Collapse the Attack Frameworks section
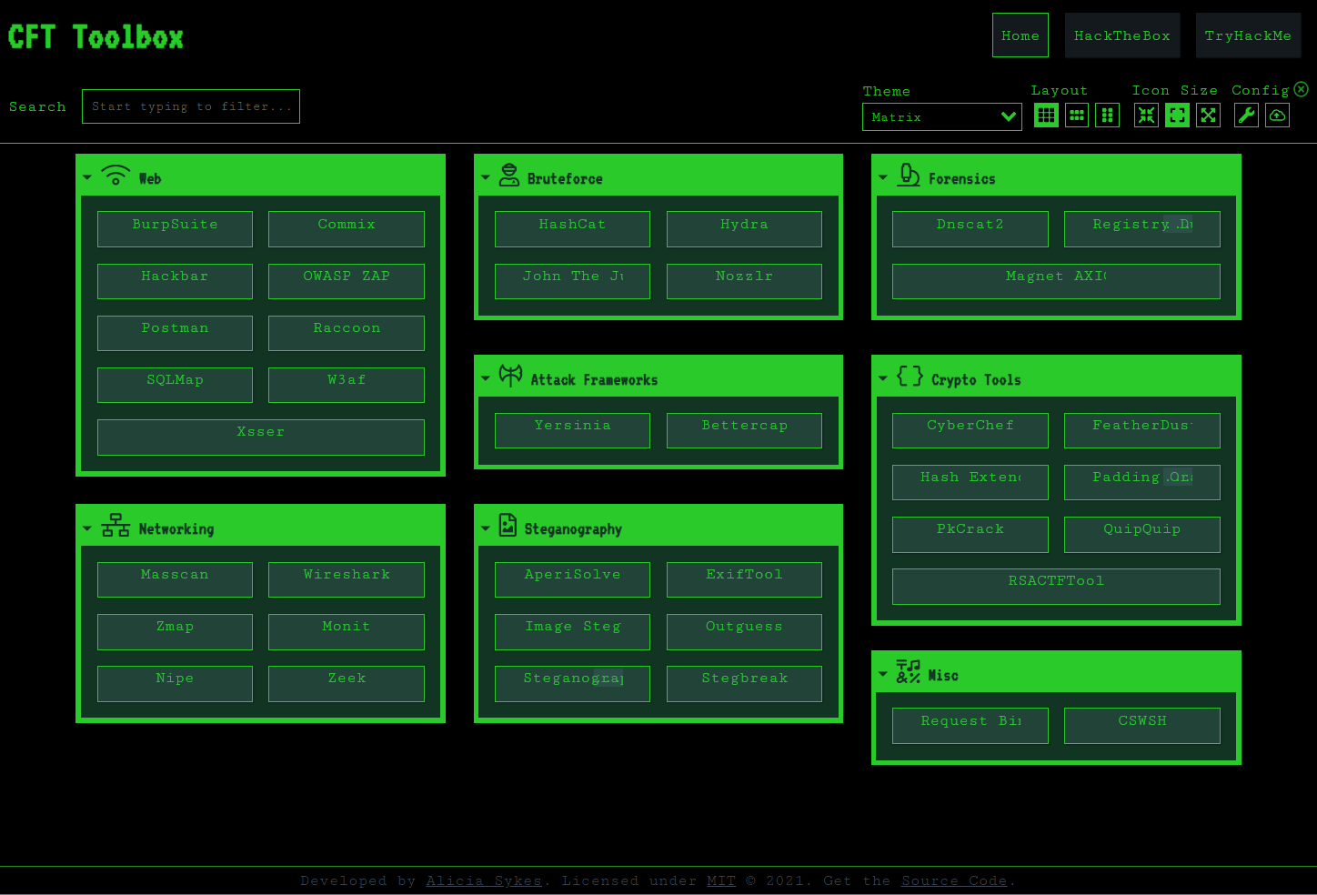Viewport: 1317px width, 895px height. point(486,378)
